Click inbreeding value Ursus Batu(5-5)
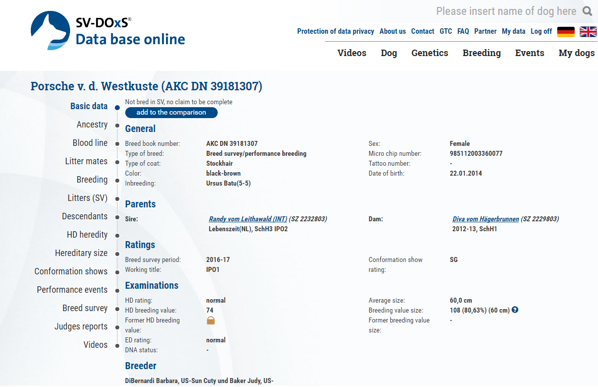The width and height of the screenshot is (598, 387). pyautogui.click(x=229, y=183)
